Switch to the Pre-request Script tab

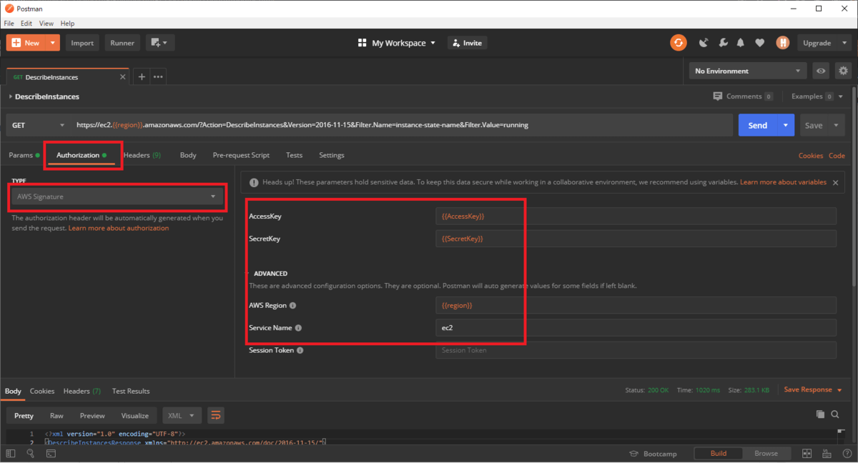[x=241, y=155]
